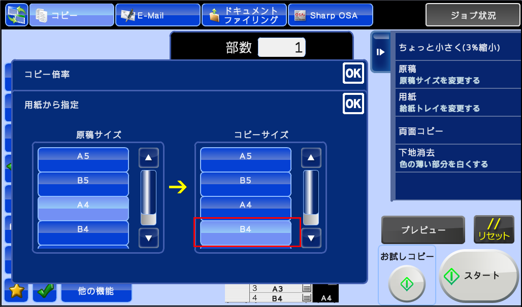Choose B4 as copy size
This screenshot has height=307, width=522.
point(246,232)
